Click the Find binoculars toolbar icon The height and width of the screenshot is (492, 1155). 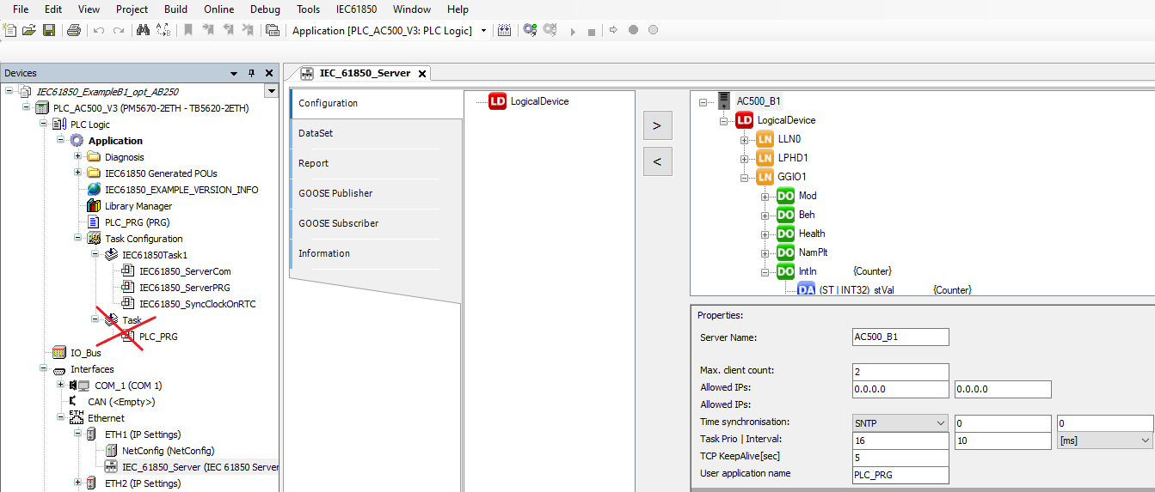pyautogui.click(x=144, y=30)
